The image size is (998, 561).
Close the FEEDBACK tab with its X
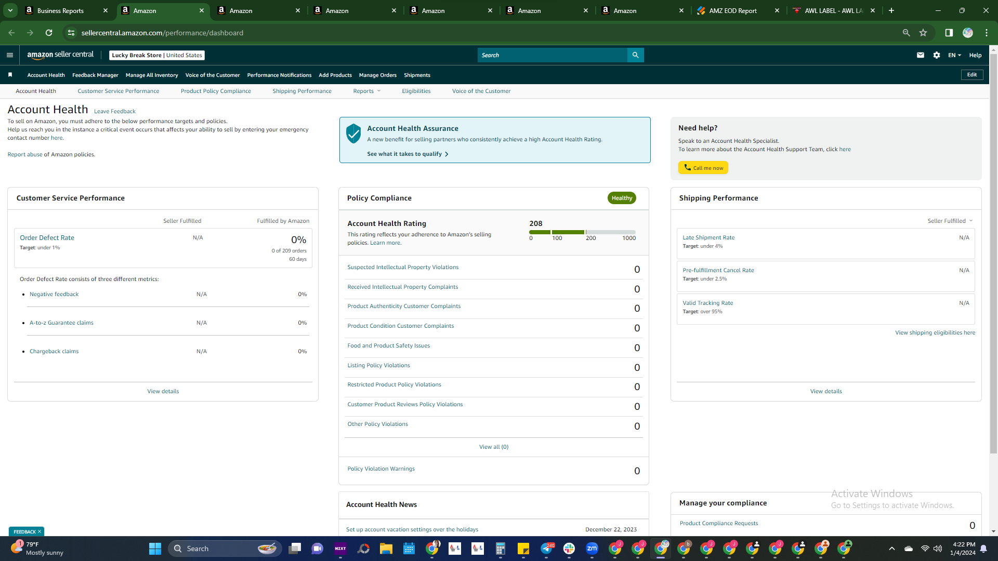tap(40, 531)
